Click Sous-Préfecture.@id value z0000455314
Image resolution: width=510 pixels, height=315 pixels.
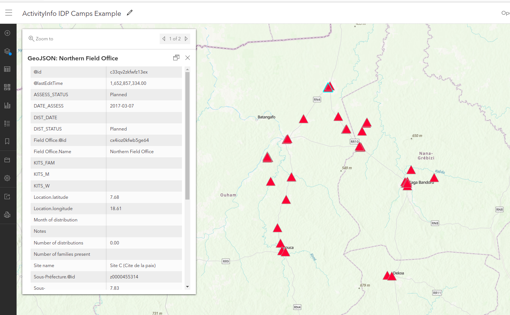pyautogui.click(x=124, y=277)
